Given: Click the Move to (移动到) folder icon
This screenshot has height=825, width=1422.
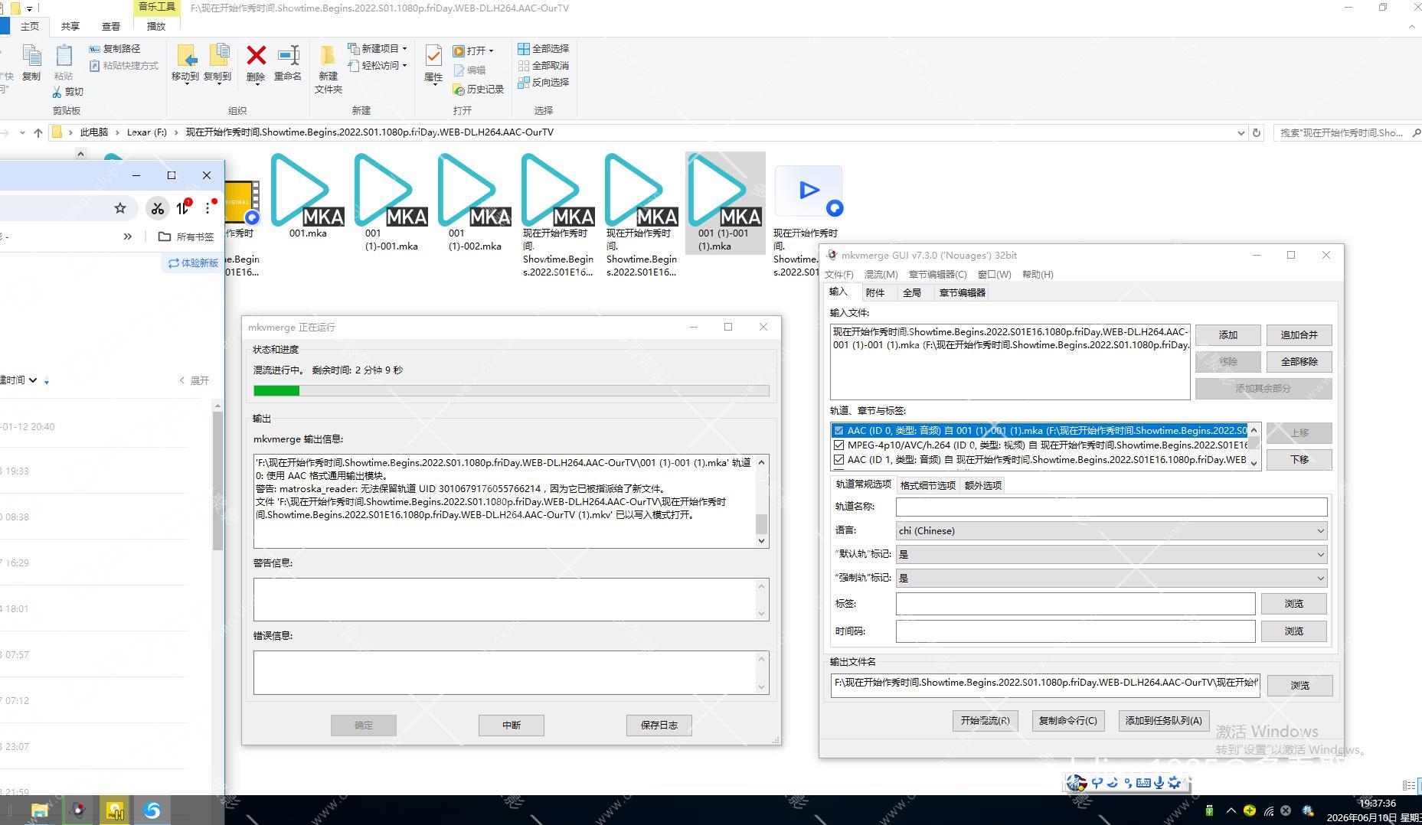Looking at the screenshot, I should [185, 56].
